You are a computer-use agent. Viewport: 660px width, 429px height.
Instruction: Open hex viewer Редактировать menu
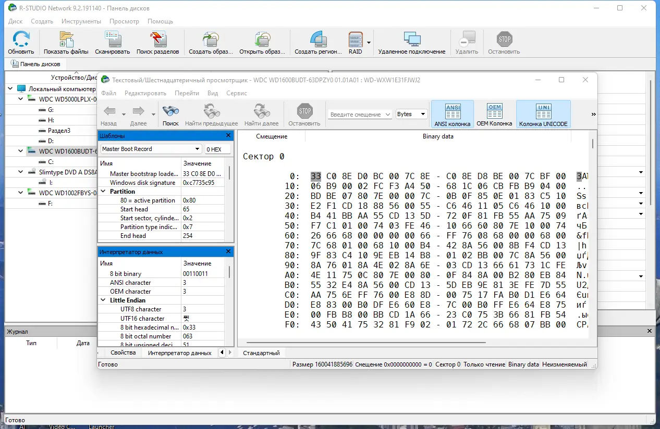[145, 93]
